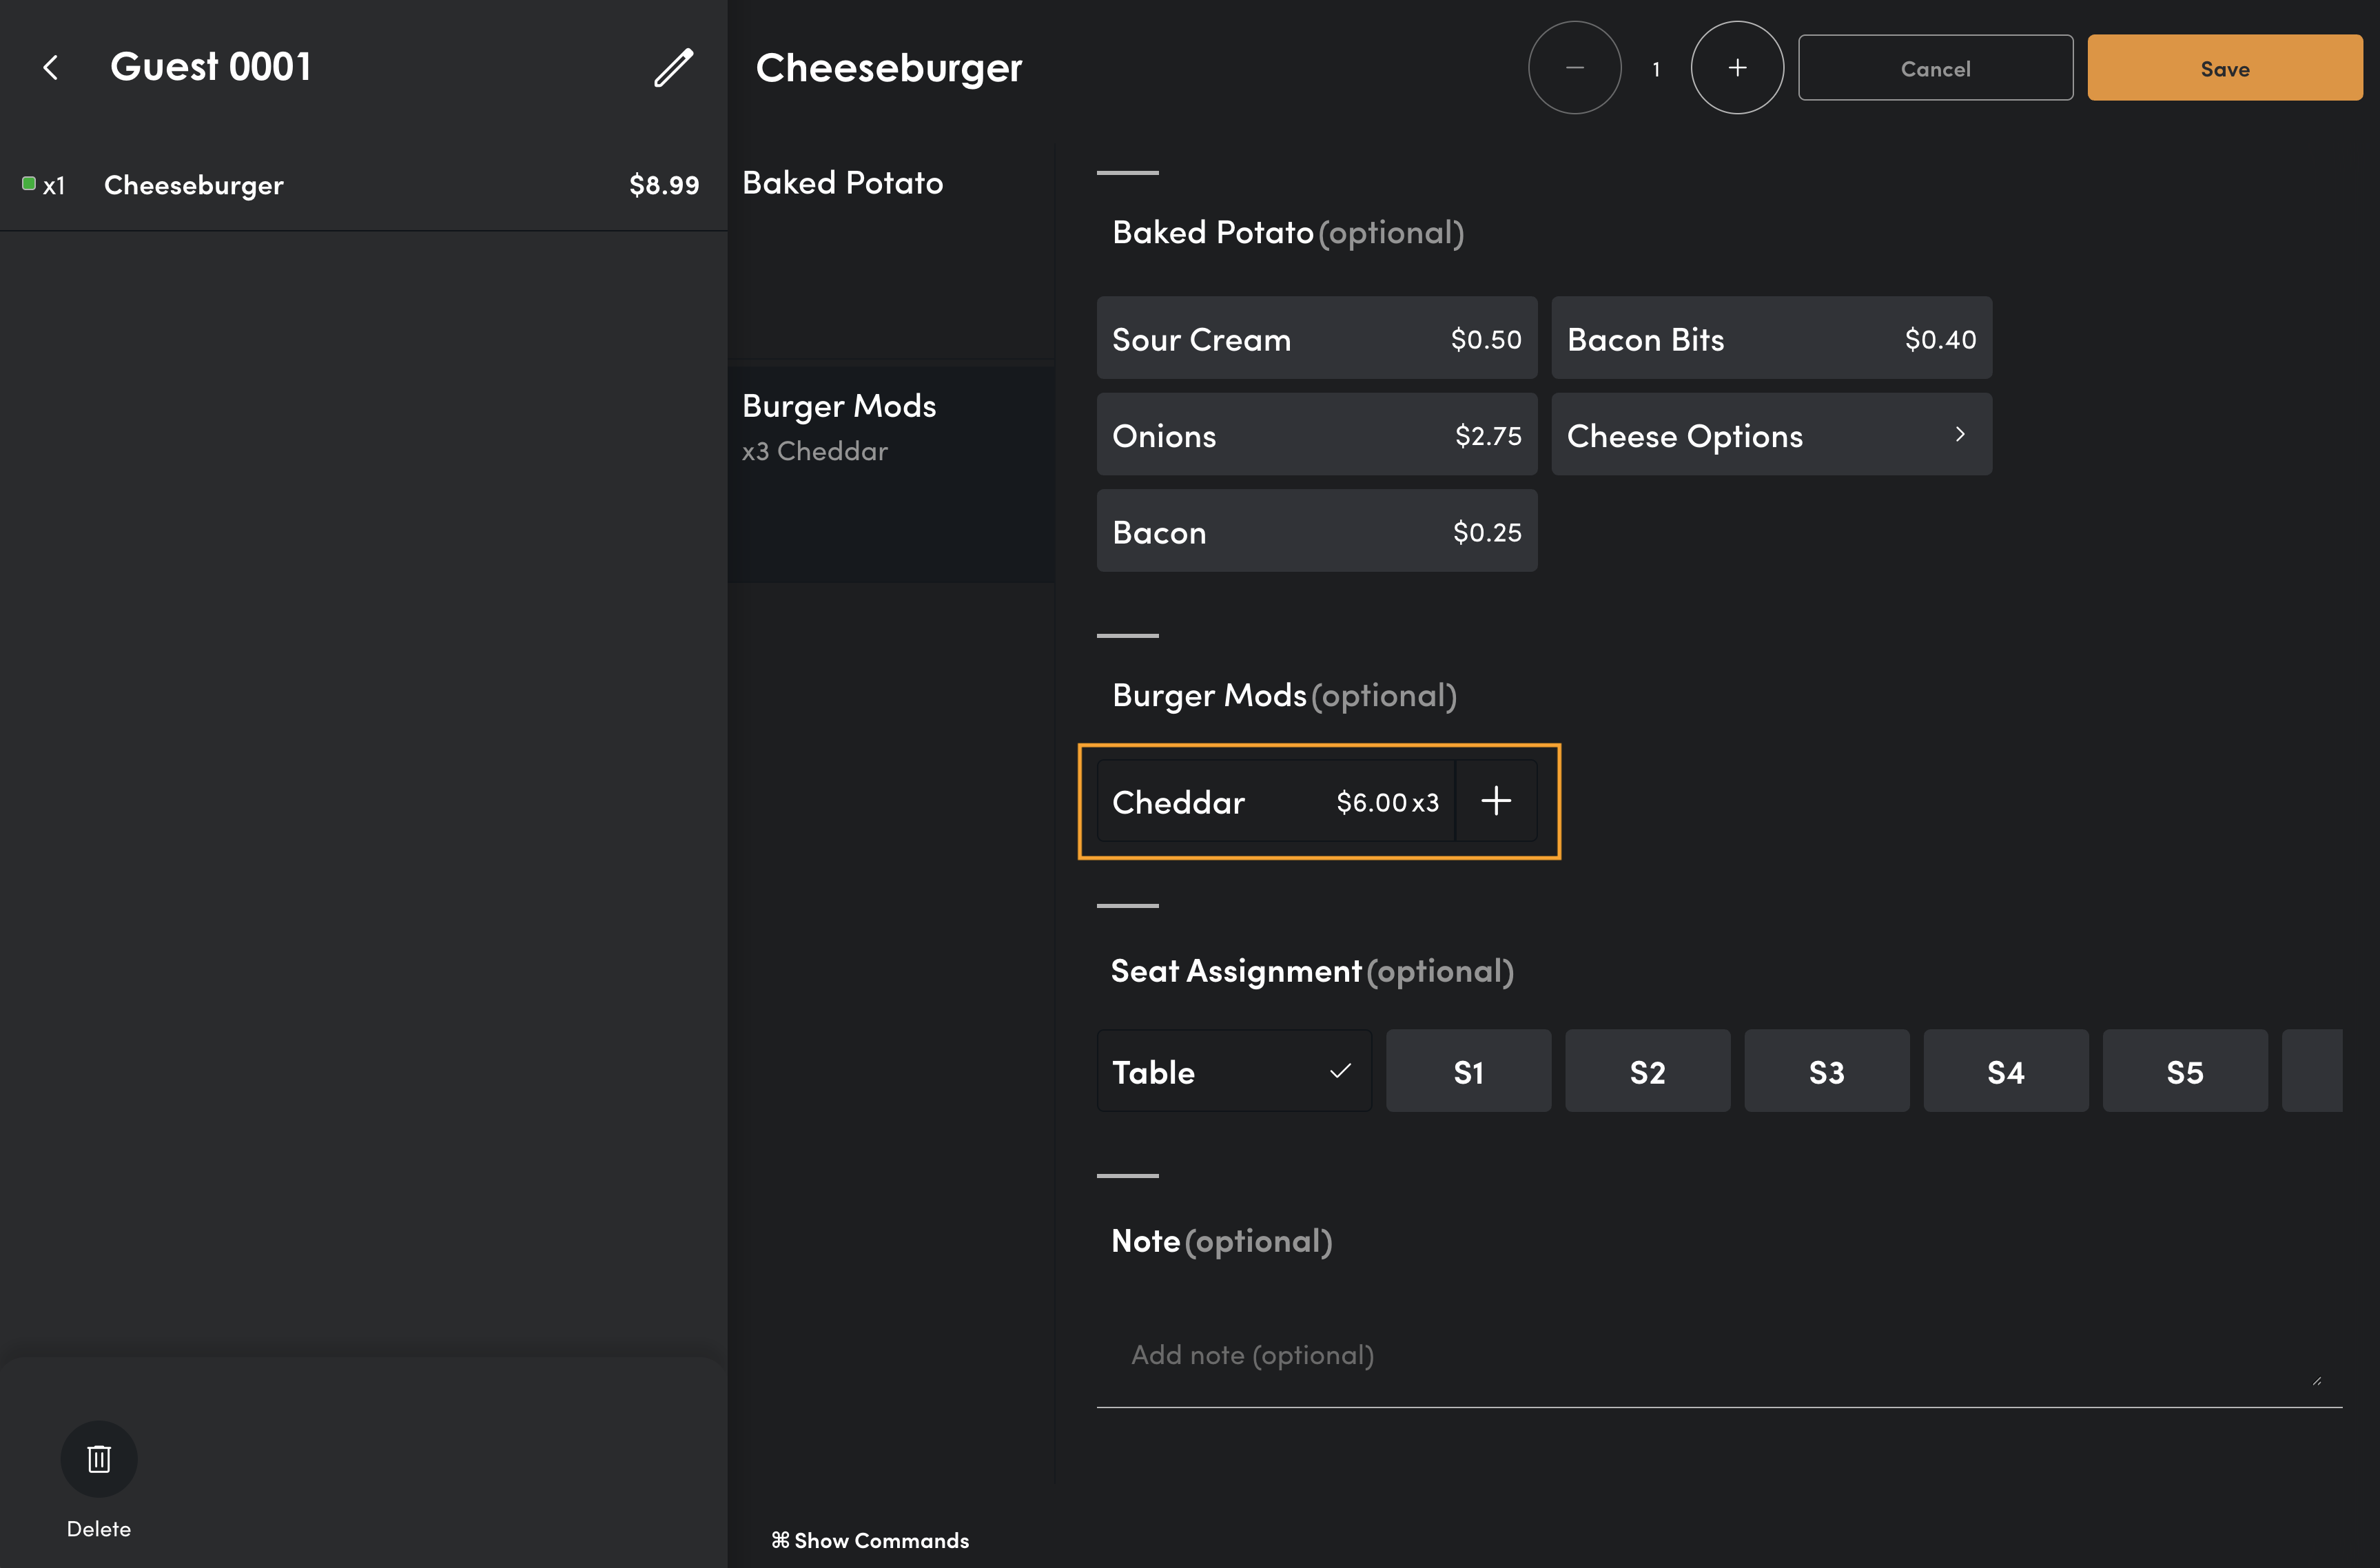Assign the item to seat S1

(1468, 1071)
